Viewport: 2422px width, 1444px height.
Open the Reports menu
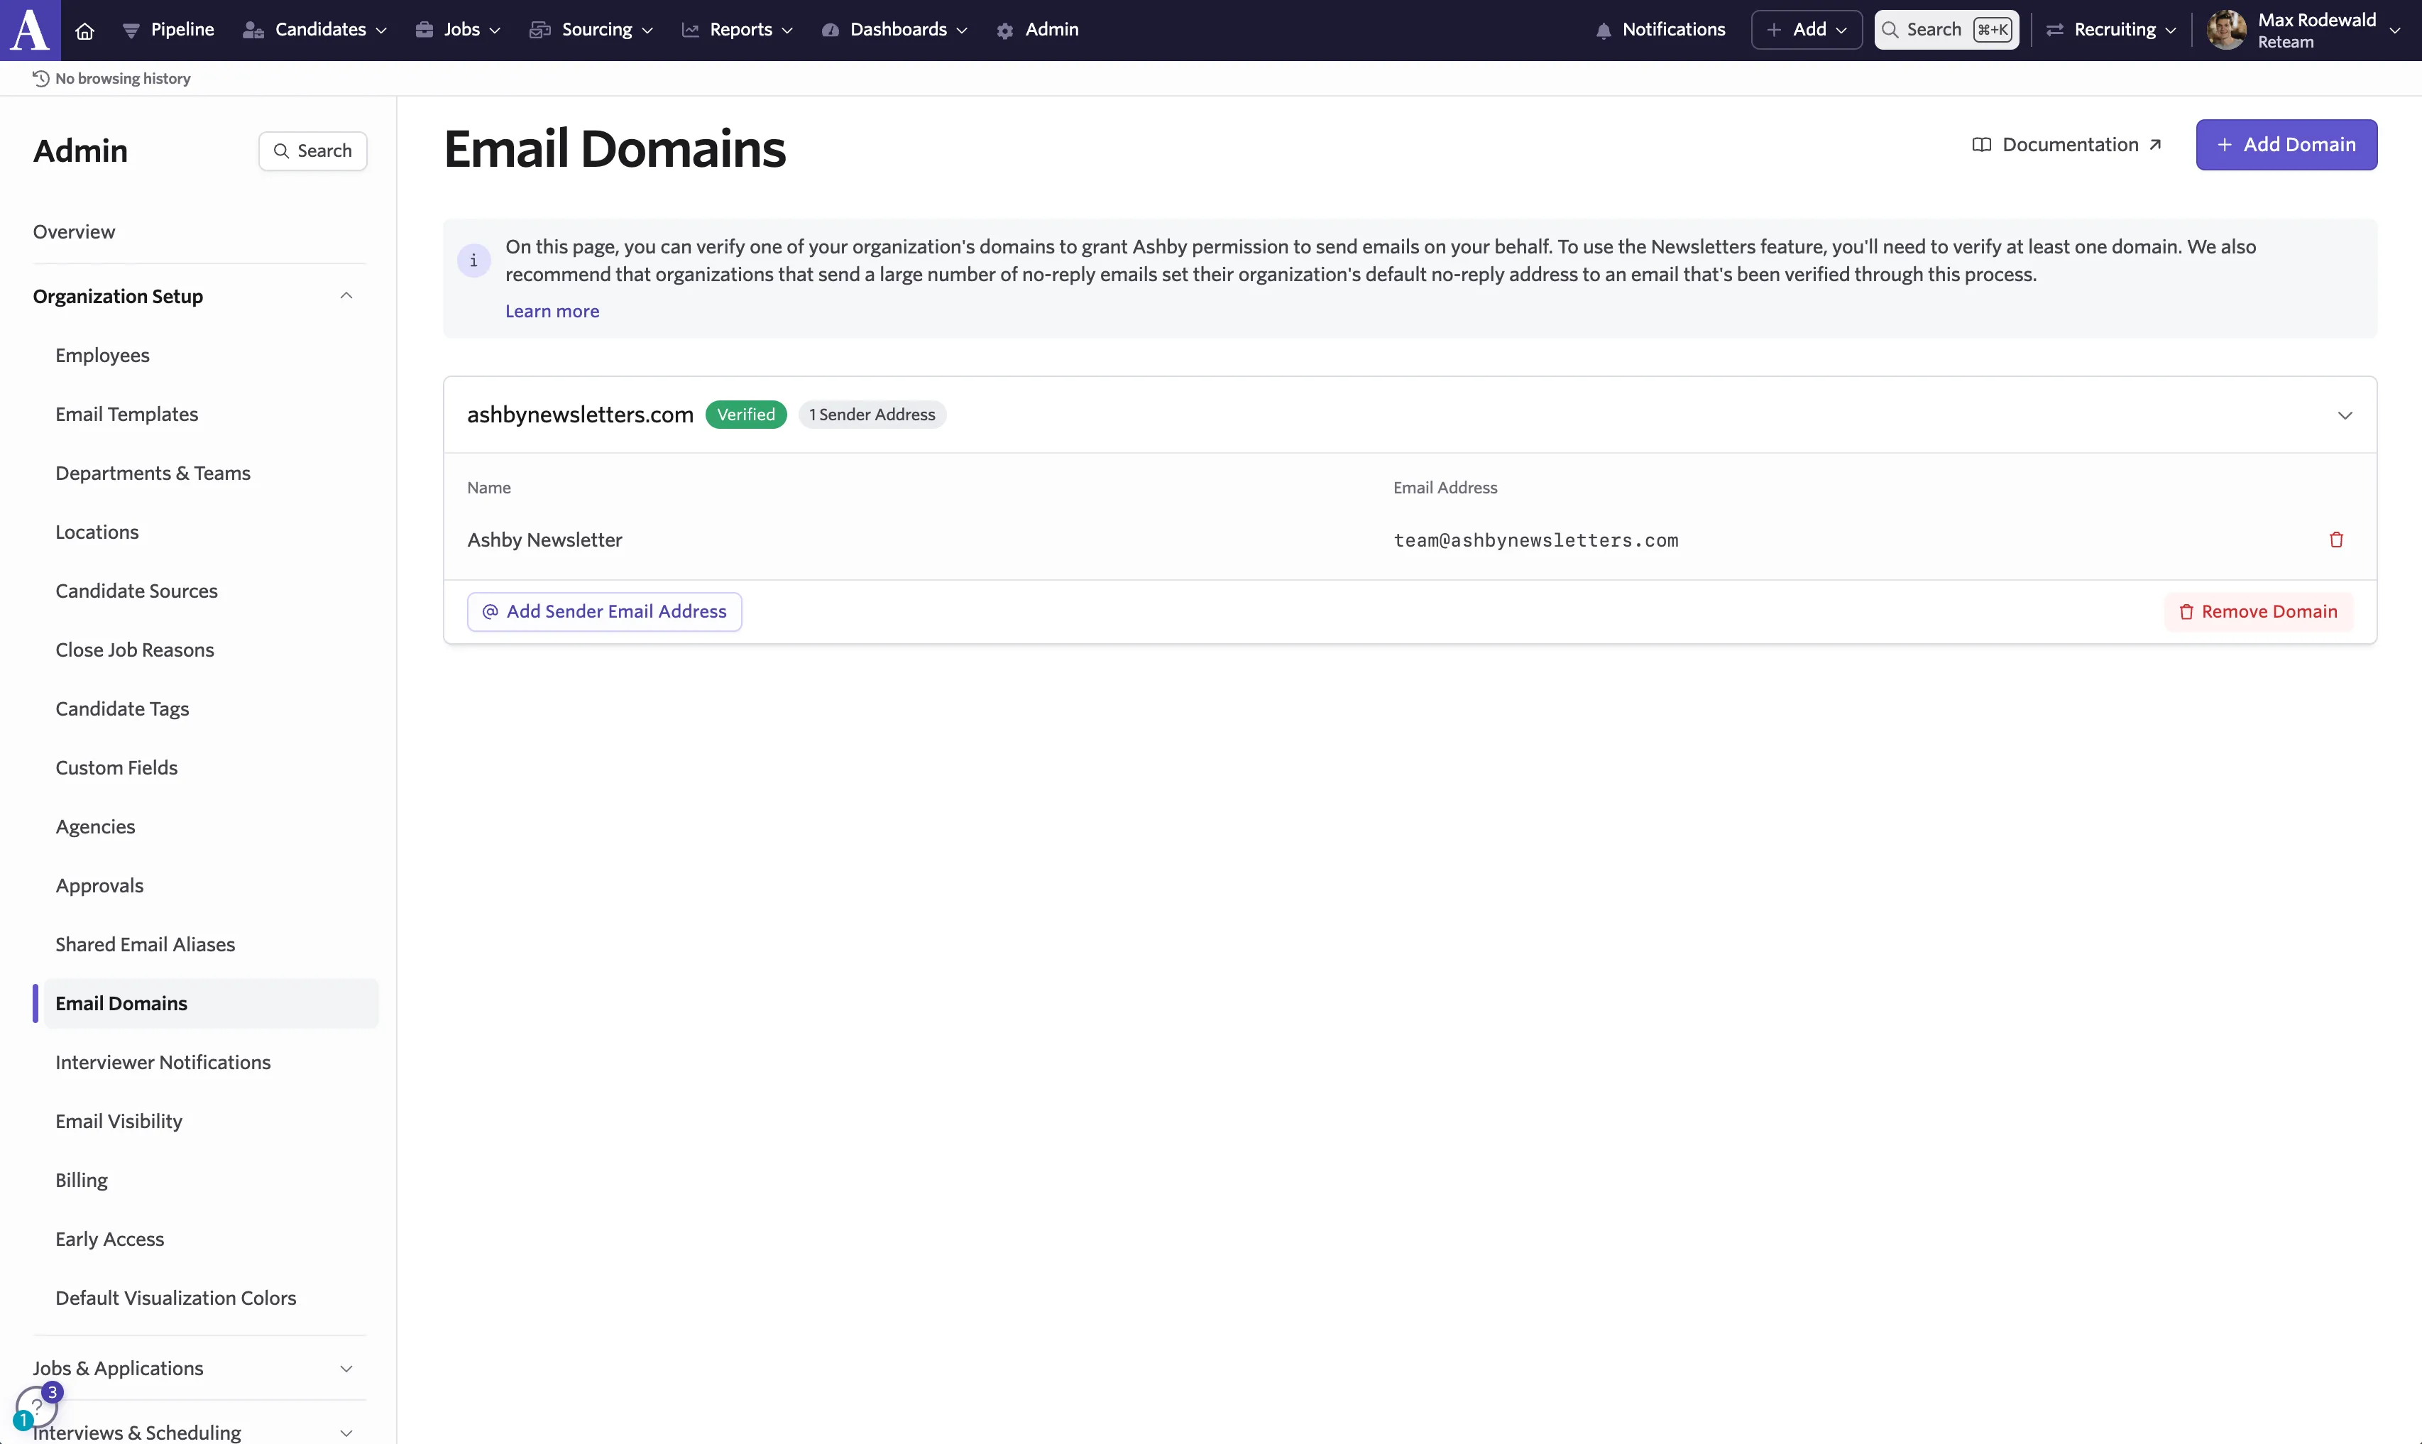pyautogui.click(x=738, y=30)
